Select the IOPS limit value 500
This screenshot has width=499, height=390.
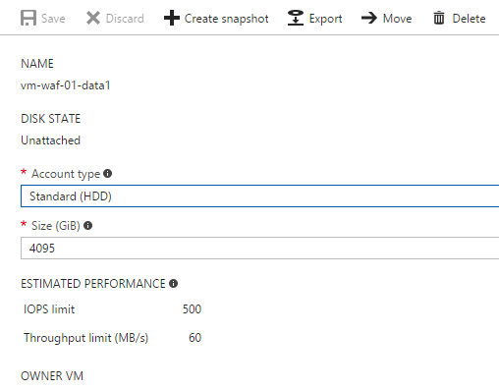click(x=192, y=309)
